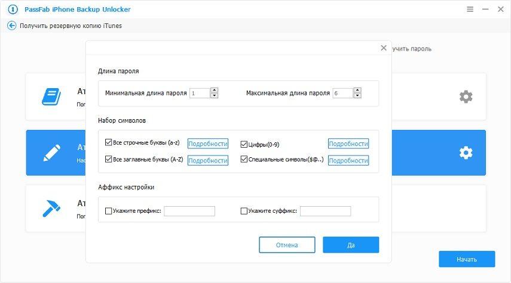Go back using the arrow icon
The image size is (511, 283).
[12, 26]
